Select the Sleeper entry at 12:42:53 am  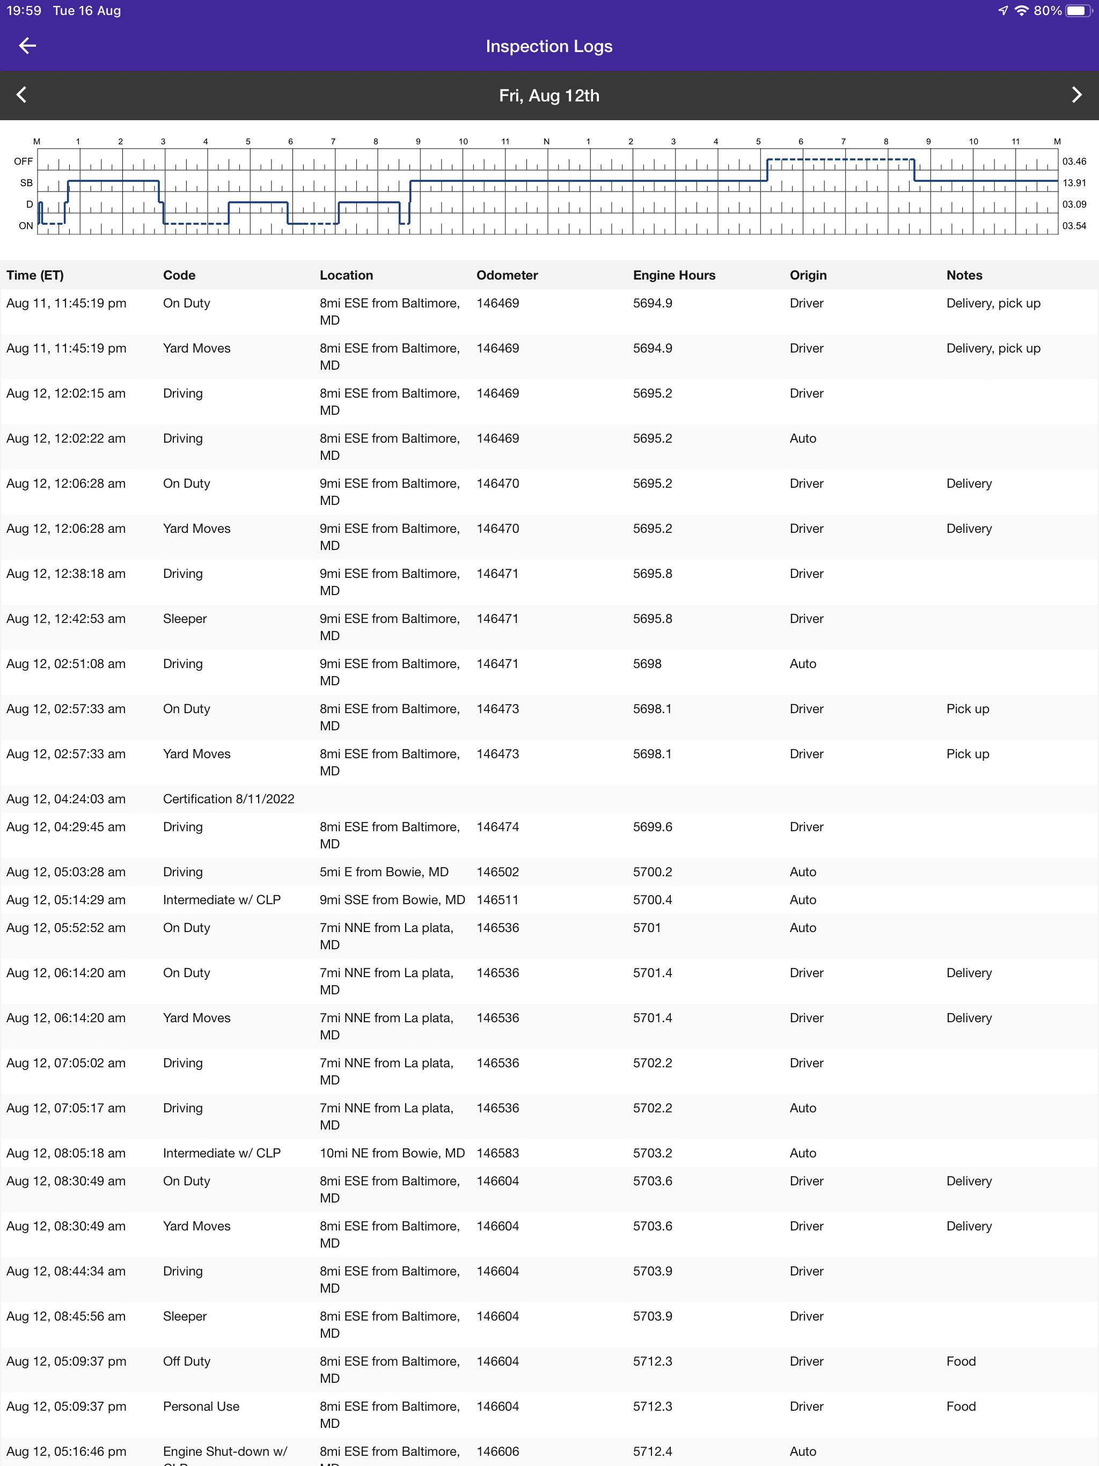[185, 618]
